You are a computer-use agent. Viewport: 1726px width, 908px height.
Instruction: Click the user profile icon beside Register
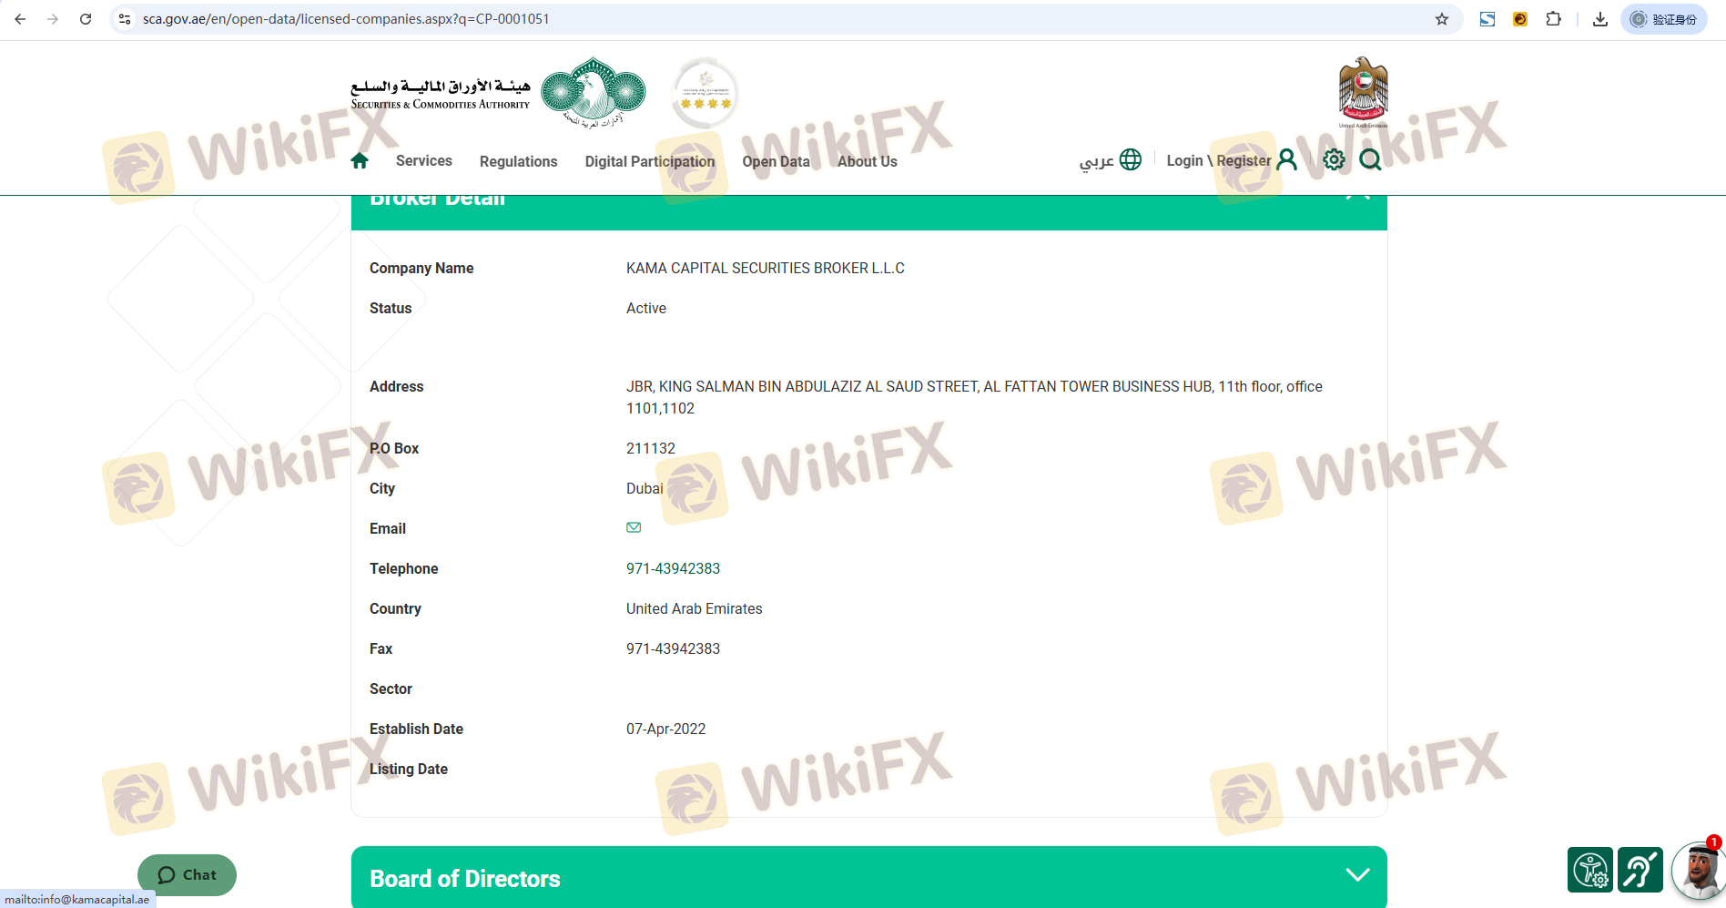[1286, 160]
